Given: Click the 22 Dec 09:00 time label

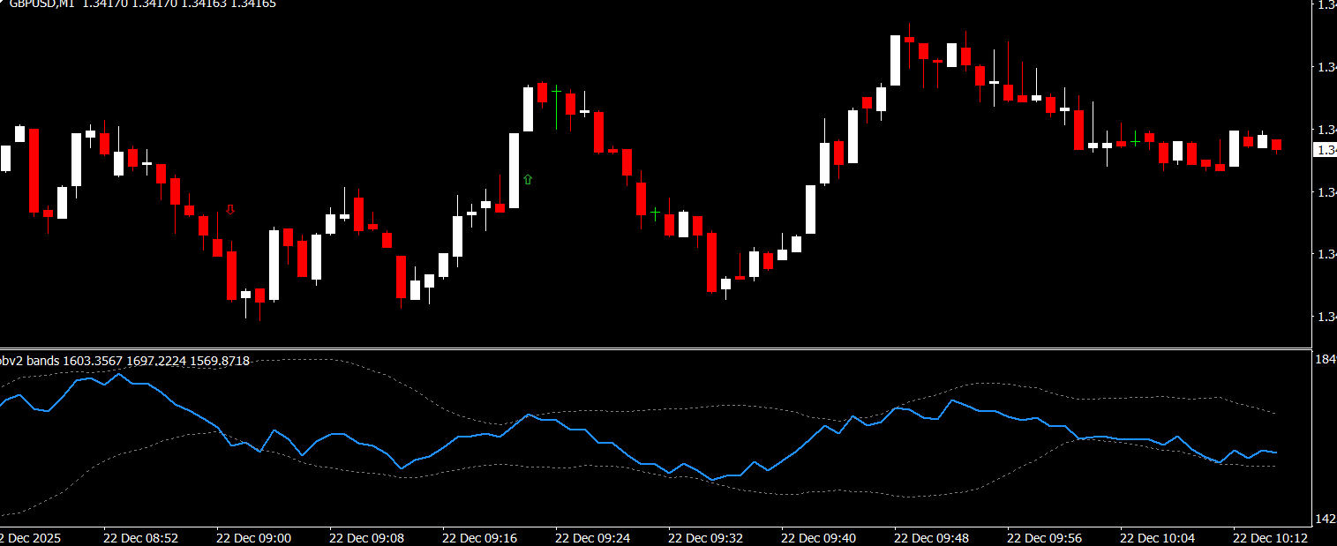Looking at the screenshot, I should [x=253, y=536].
